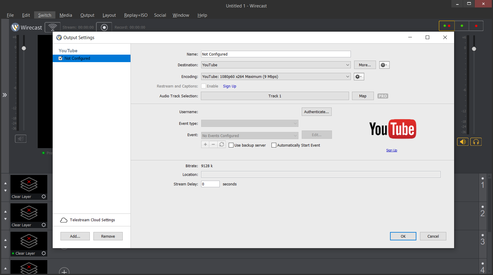Screen dimensions: 493x275
Task: Select the Not Configured output row
Action: [92, 58]
